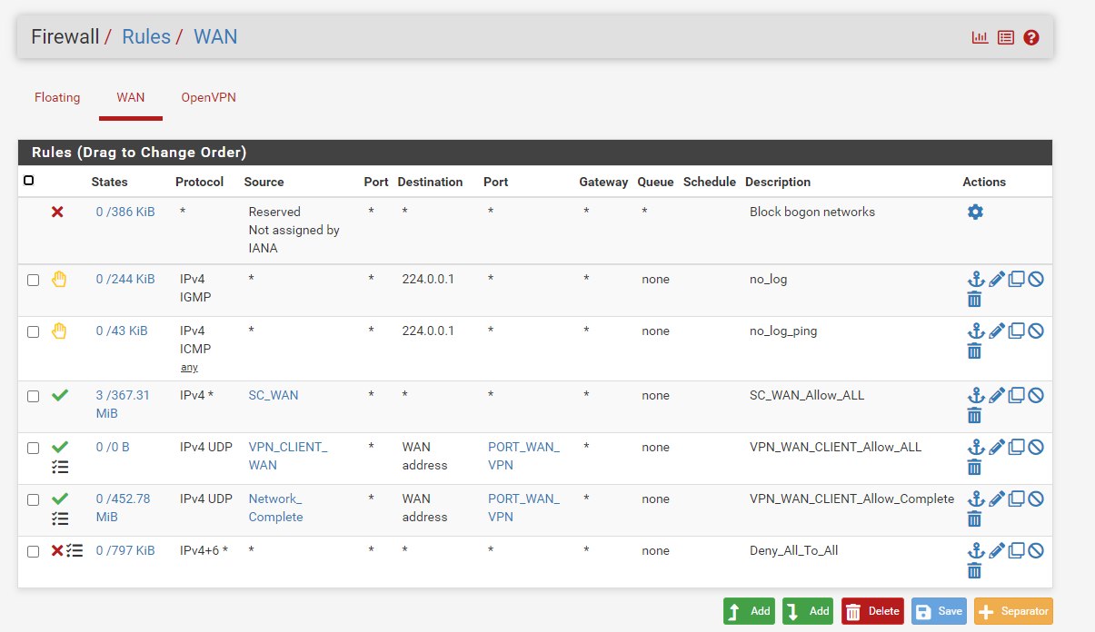Delete the SC_WAN_Allow_ALL rule
Screen dimensions: 1095x632
[x=975, y=415]
